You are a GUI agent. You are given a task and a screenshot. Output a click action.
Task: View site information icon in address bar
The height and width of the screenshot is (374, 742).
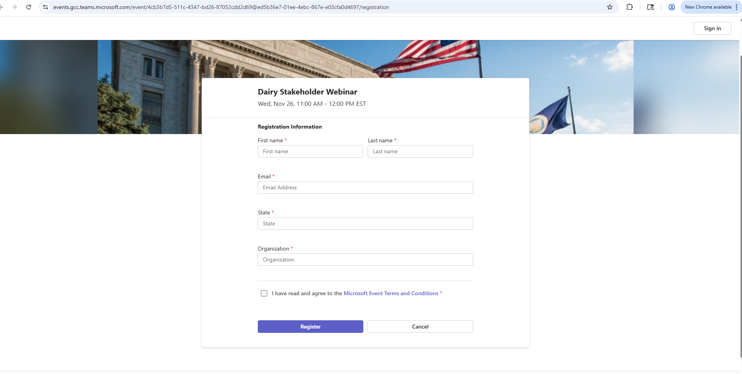[x=46, y=7]
